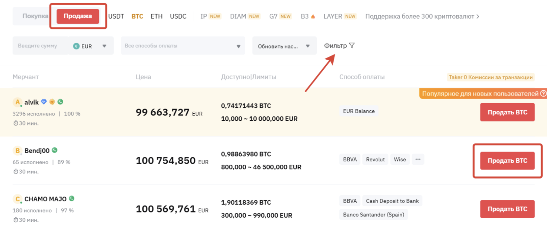Click the green badge next to CHAMO MAJO
The image size is (547, 226).
(72, 199)
